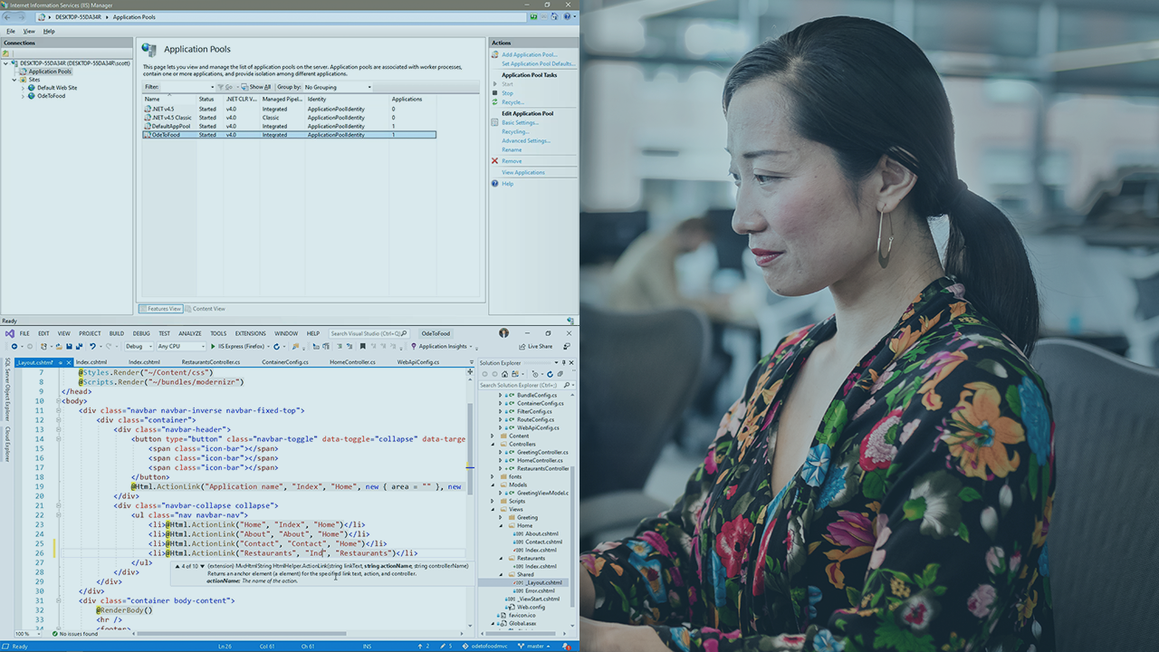Image resolution: width=1159 pixels, height=652 pixels.
Task: Select the DefaultAppPool row
Action: coord(290,126)
